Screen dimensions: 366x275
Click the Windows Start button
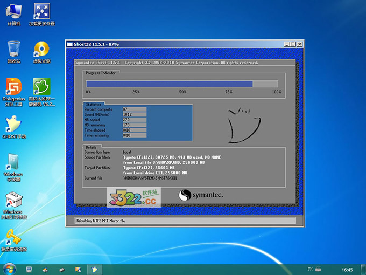tap(9, 269)
